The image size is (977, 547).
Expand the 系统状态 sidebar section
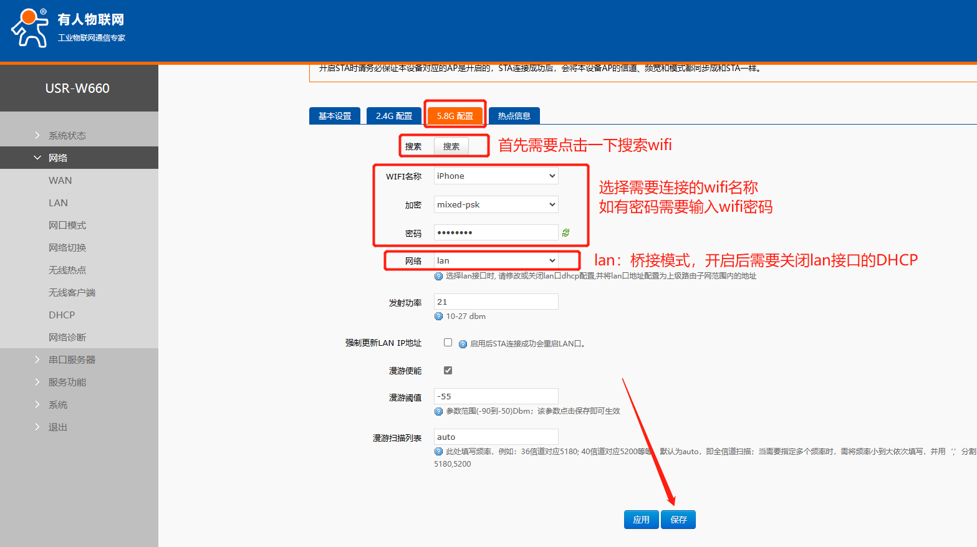pyautogui.click(x=67, y=135)
